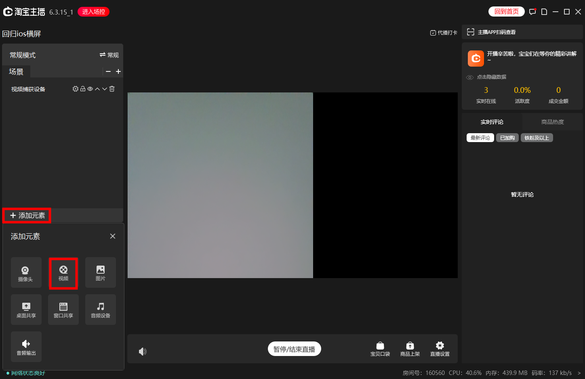
Task: Mute audio with speaker icon
Action: [x=143, y=352]
